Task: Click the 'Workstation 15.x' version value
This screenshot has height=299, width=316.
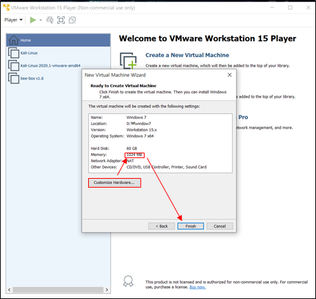Action: [142, 130]
